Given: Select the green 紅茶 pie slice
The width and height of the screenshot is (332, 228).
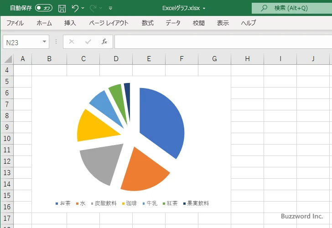Looking at the screenshot, I should [x=119, y=99].
